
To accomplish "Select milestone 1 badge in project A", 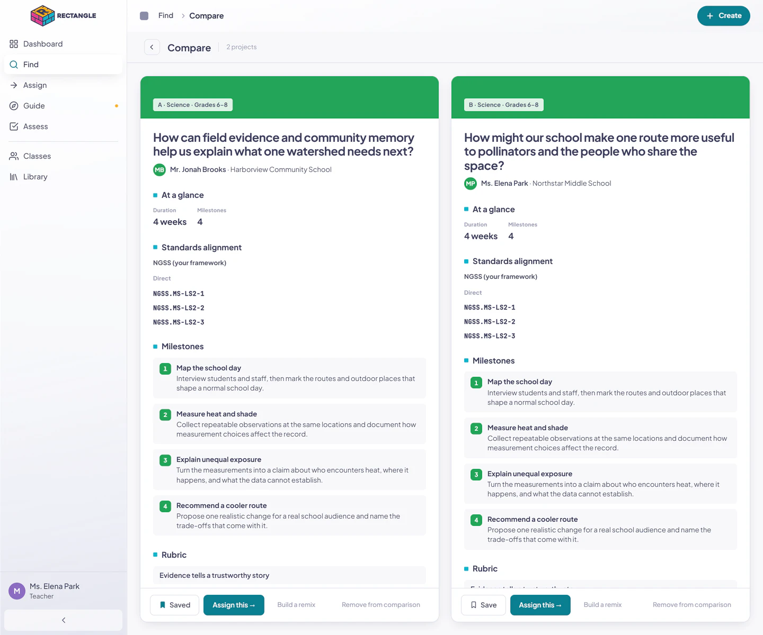I will tap(165, 369).
